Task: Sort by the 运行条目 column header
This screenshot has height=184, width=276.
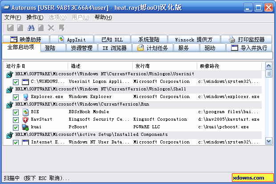Action: pyautogui.click(x=36, y=66)
